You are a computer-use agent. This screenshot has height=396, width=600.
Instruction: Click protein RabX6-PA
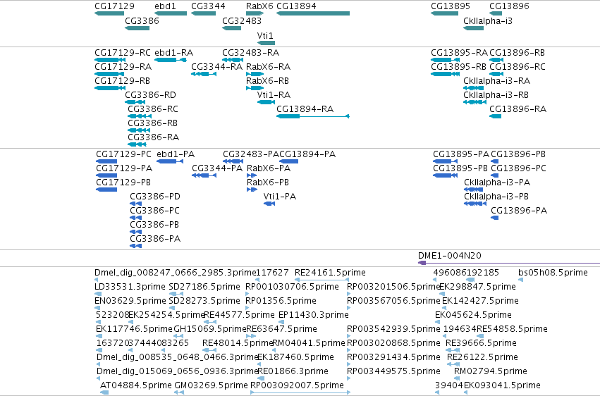(x=252, y=175)
